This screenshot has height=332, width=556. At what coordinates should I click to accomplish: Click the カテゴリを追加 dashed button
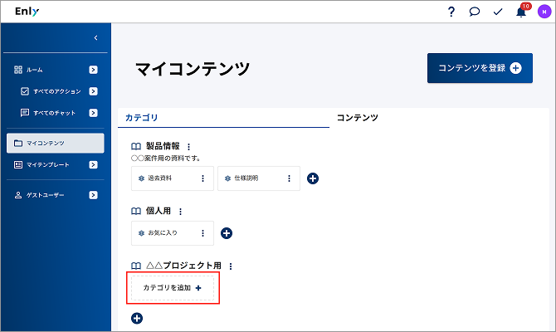(173, 288)
